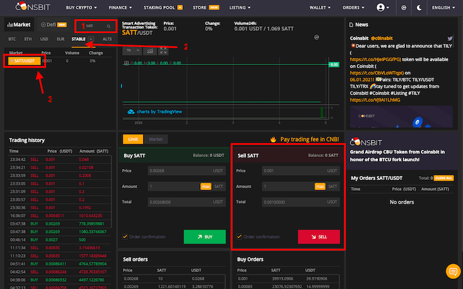Screen dimensions: 463x289
Task: Click the Buy SATT Price field
Action: 187,171
